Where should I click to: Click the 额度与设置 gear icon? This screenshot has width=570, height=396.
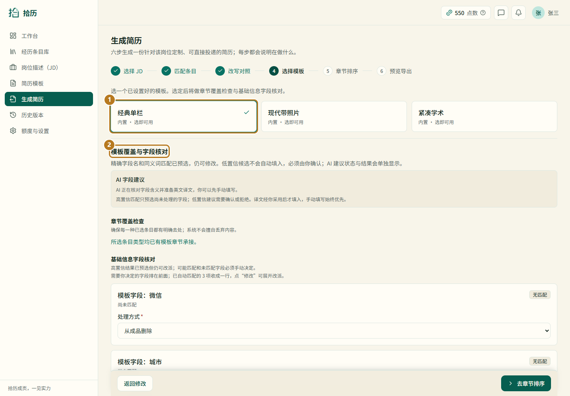point(13,131)
